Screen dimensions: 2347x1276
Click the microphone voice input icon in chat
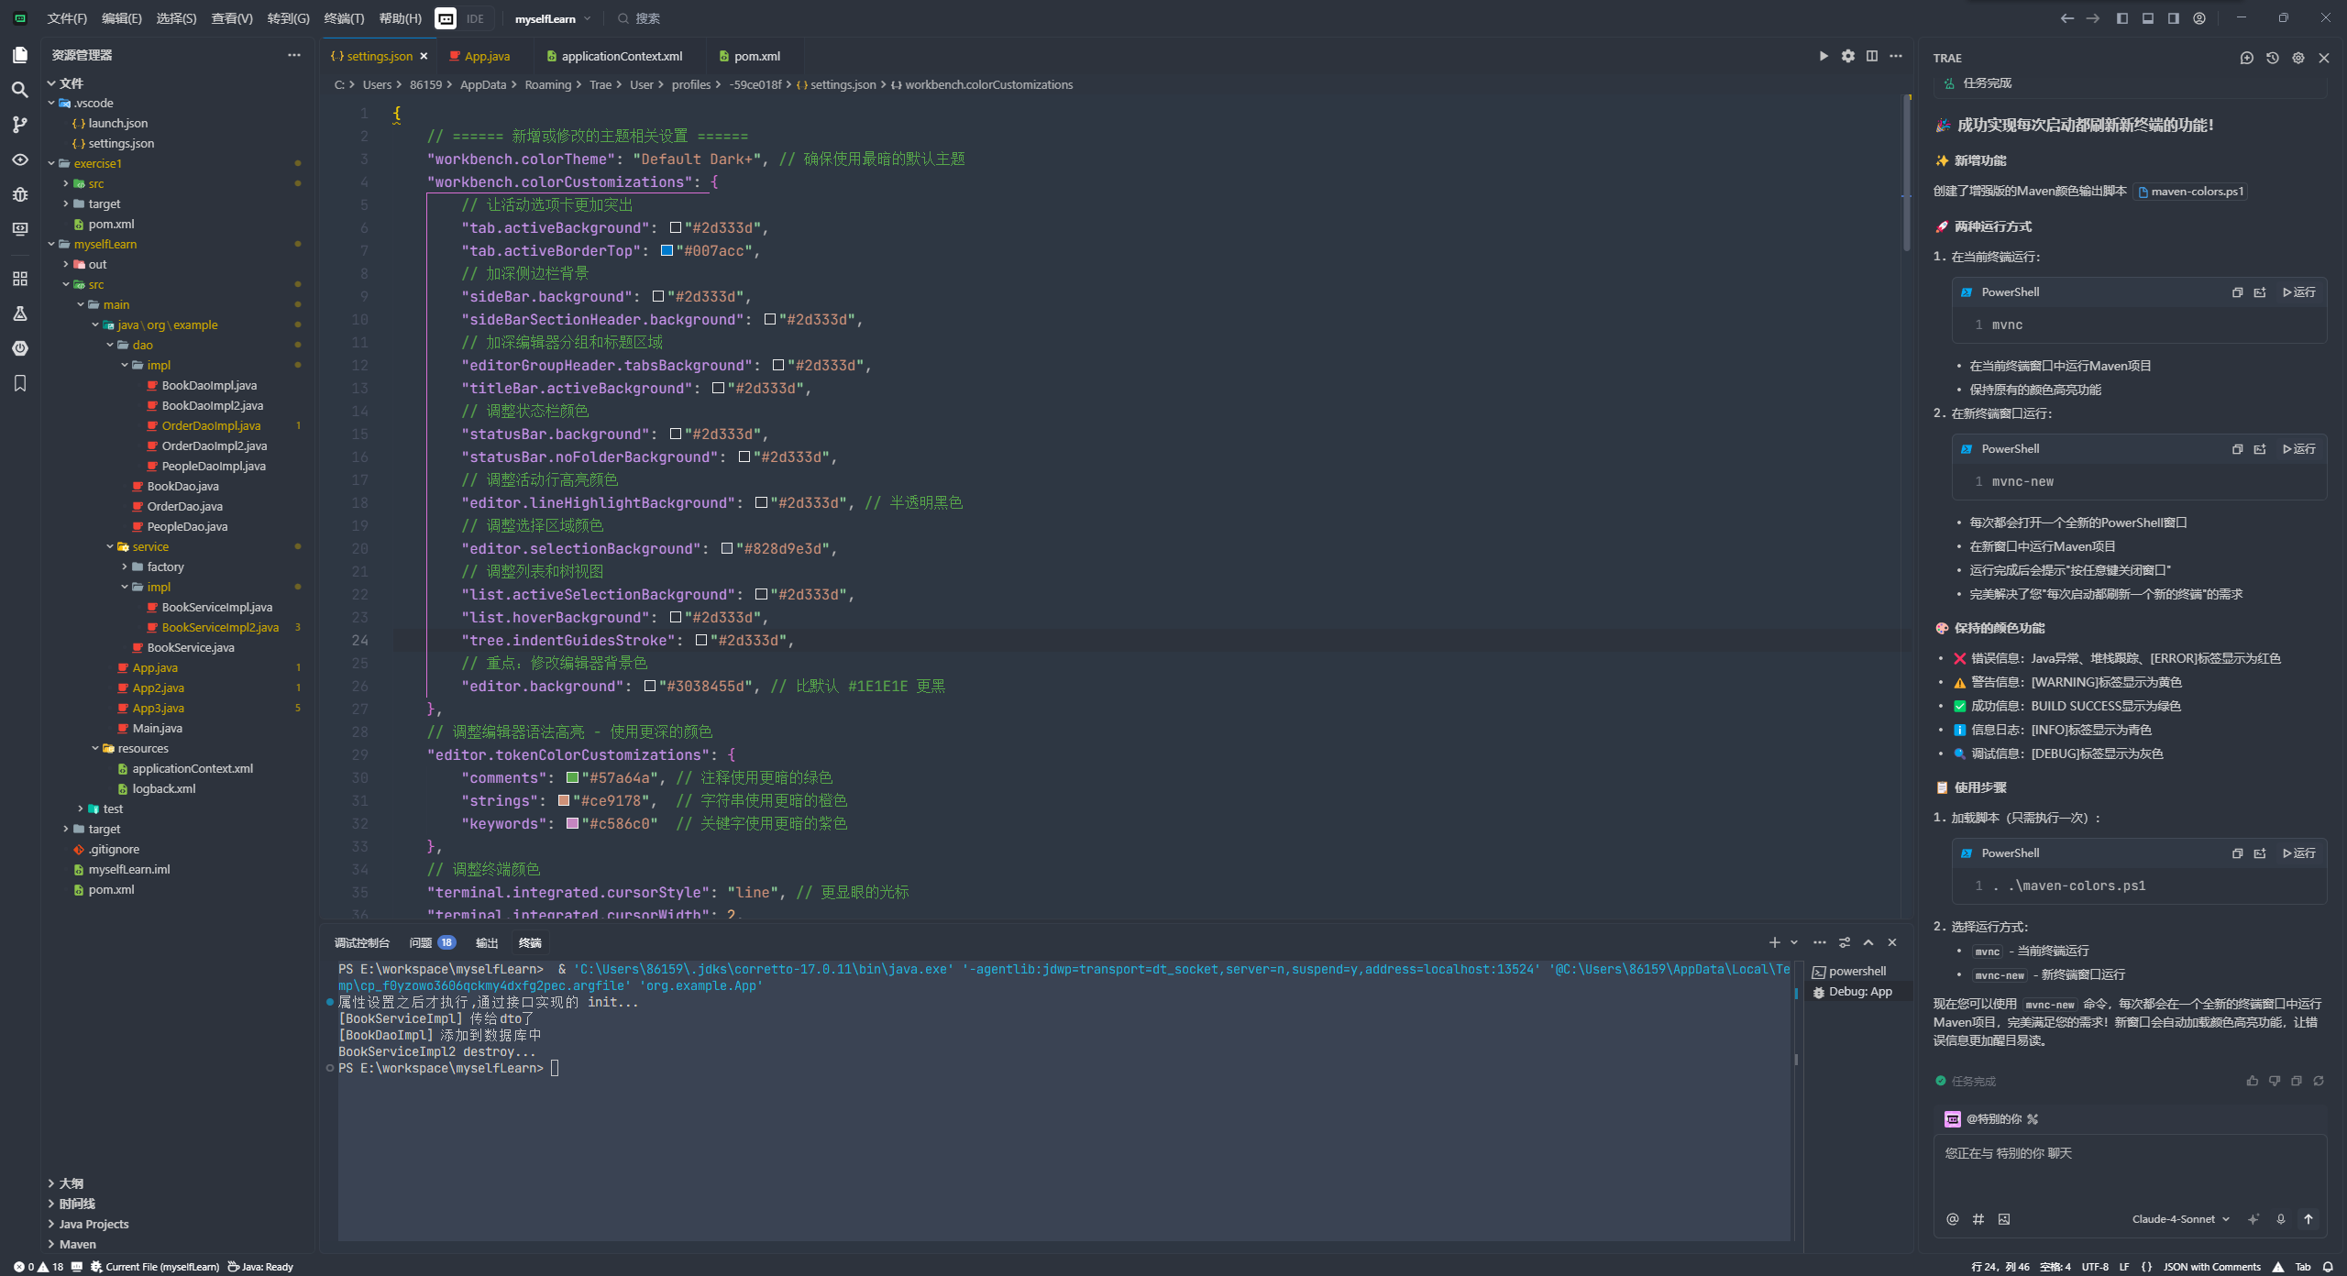point(2281,1219)
